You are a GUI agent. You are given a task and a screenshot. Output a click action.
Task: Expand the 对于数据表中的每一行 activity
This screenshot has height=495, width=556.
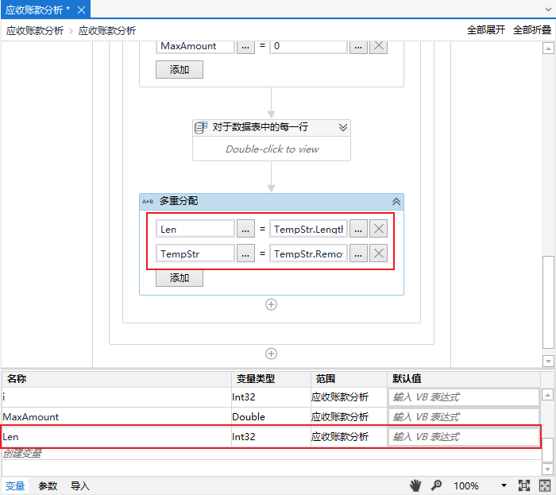[x=343, y=127]
